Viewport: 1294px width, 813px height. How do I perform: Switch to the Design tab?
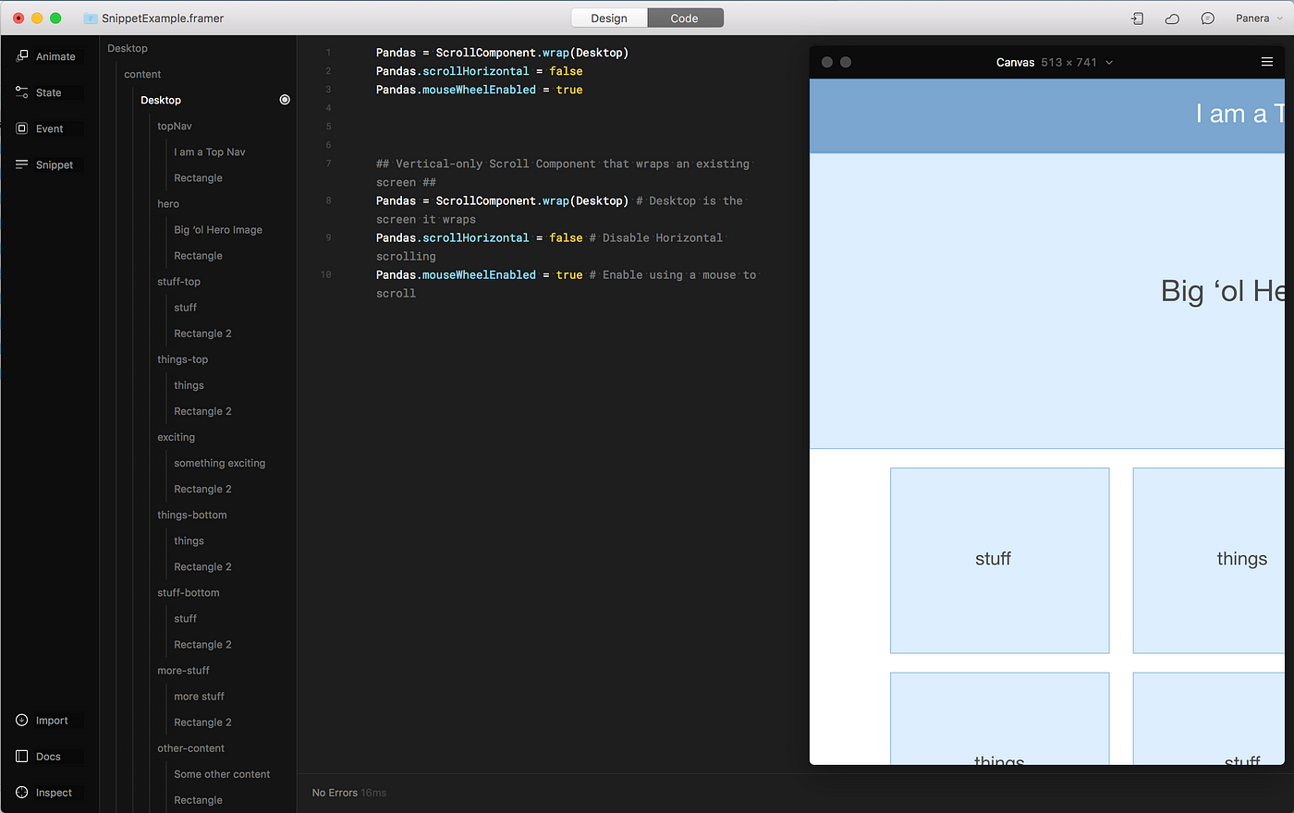[609, 18]
